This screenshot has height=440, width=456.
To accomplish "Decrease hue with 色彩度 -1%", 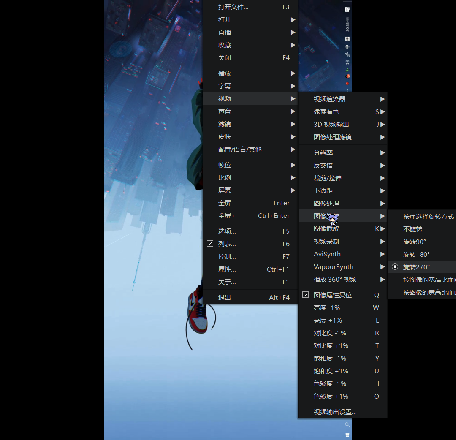I will (x=342, y=384).
